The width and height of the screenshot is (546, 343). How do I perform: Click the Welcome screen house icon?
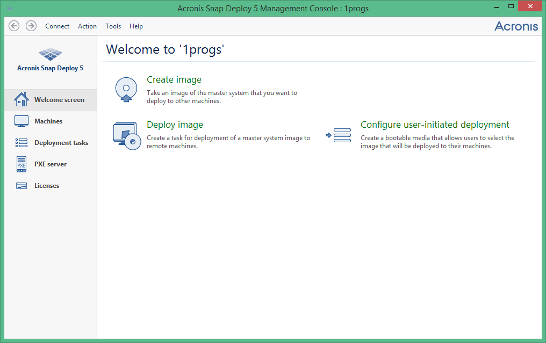(21, 99)
